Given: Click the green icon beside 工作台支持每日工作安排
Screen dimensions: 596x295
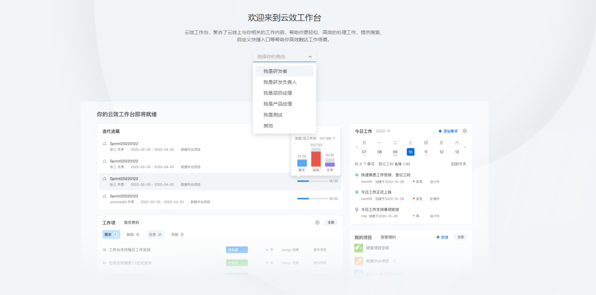Looking at the screenshot, I should click(x=104, y=250).
